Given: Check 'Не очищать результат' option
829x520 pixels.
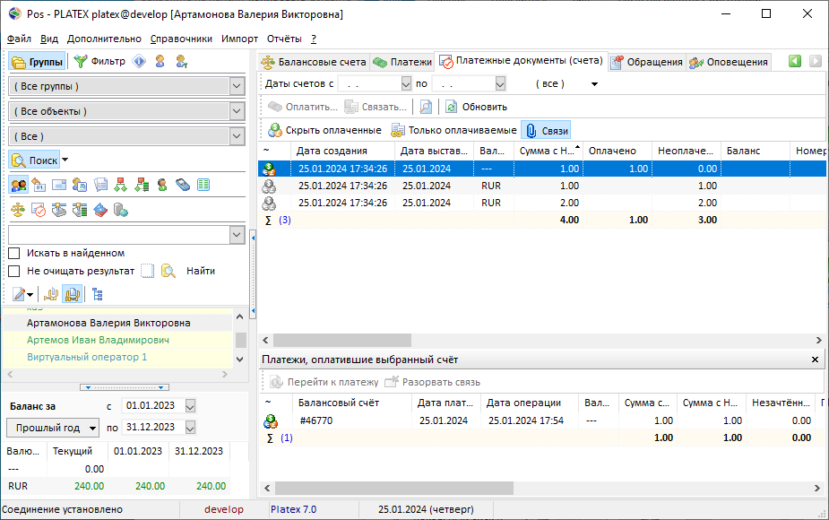Looking at the screenshot, I should coord(14,272).
